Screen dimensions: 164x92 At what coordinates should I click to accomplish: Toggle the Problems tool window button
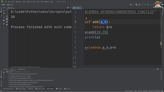[50, 89]
